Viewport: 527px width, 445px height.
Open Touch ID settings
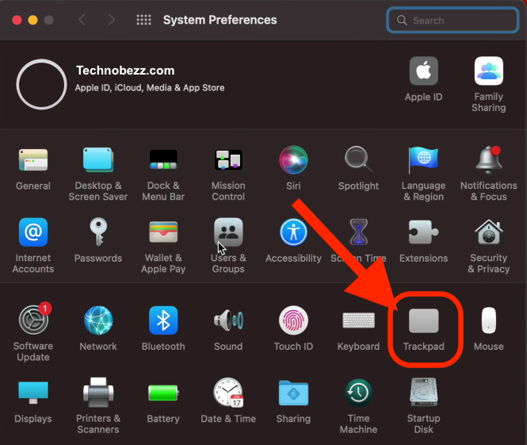point(293,320)
